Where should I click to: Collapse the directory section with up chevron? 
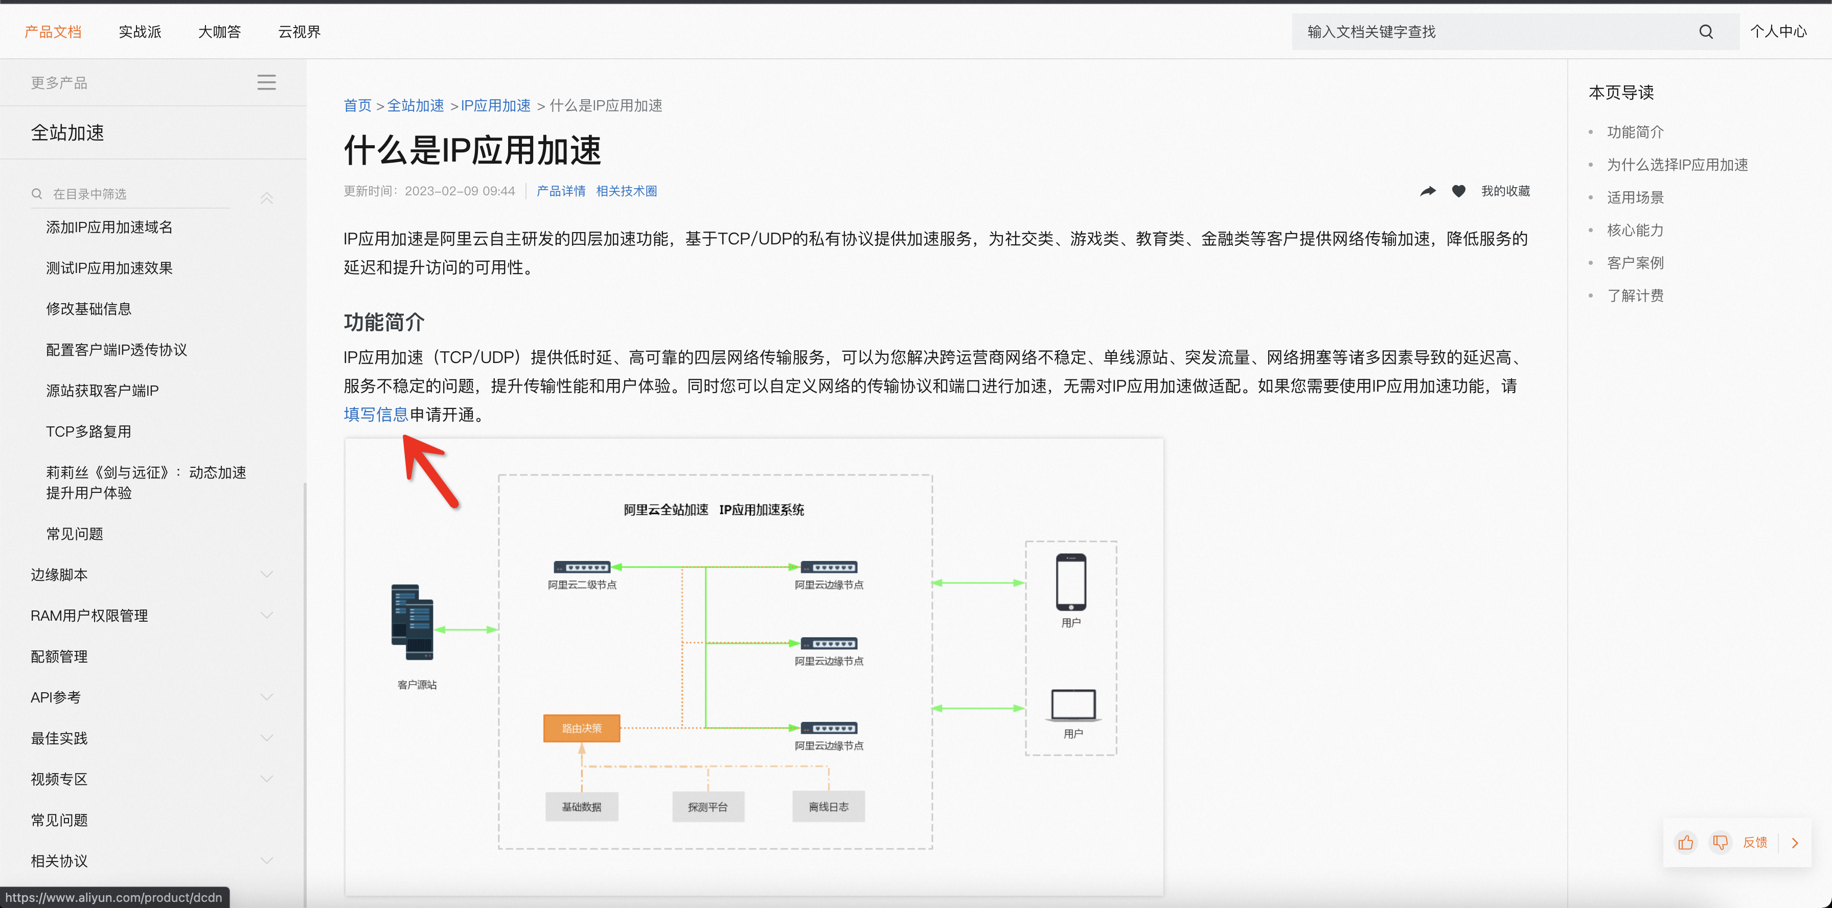tap(267, 198)
